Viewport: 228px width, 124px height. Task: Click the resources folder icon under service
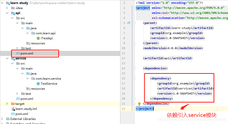coord(28,89)
